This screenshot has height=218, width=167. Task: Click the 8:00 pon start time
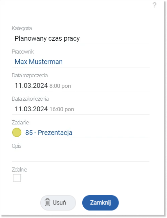pos(60,86)
